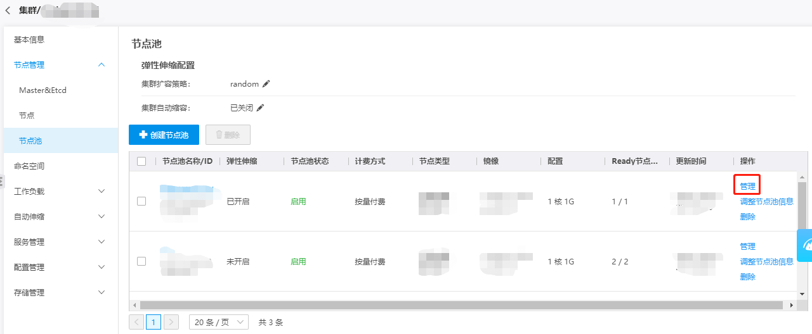
Task: Click the 镜像 column header
Action: coord(490,161)
